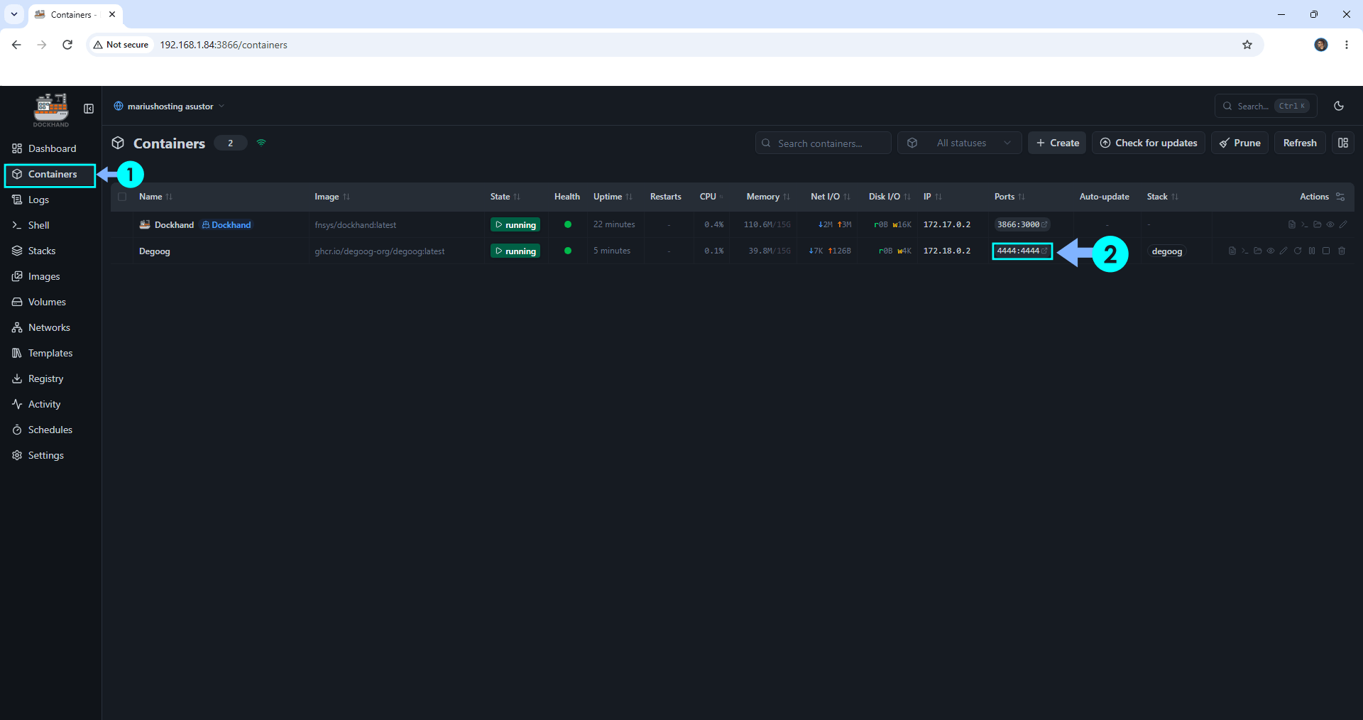Click the Create container button
Viewport: 1363px width, 720px height.
1057,143
